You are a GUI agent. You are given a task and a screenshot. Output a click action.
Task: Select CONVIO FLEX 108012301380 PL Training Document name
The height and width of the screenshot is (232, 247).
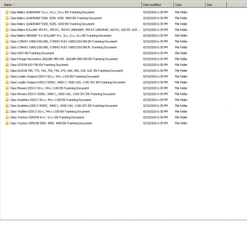click(x=63, y=47)
